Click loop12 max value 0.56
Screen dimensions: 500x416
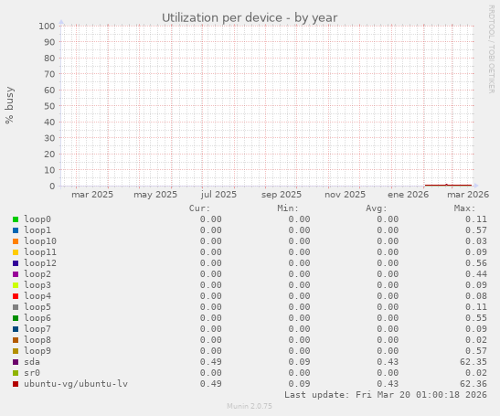coord(476,263)
